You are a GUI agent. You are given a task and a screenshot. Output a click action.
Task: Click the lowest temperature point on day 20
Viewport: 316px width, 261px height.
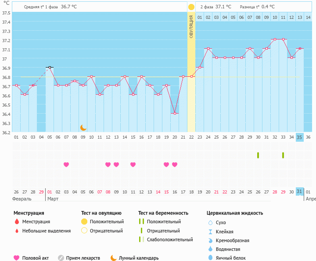[175, 114]
